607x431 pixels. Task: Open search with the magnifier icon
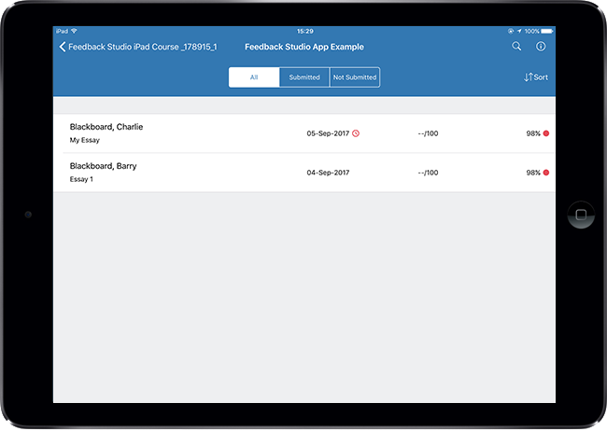click(517, 47)
